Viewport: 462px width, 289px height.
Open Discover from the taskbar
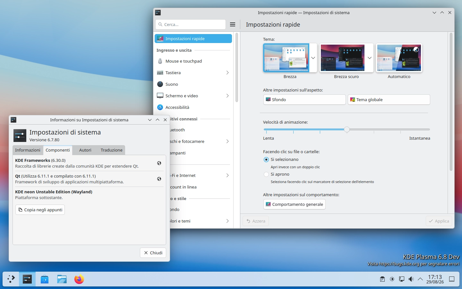pyautogui.click(x=45, y=279)
